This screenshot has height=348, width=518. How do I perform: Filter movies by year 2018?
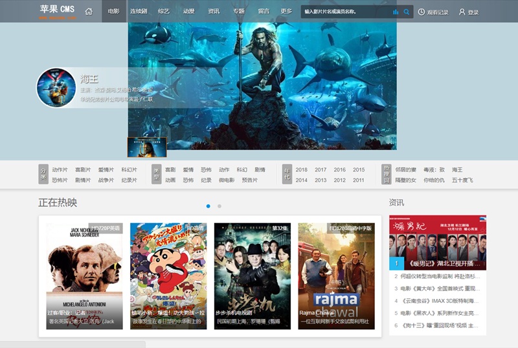click(302, 169)
